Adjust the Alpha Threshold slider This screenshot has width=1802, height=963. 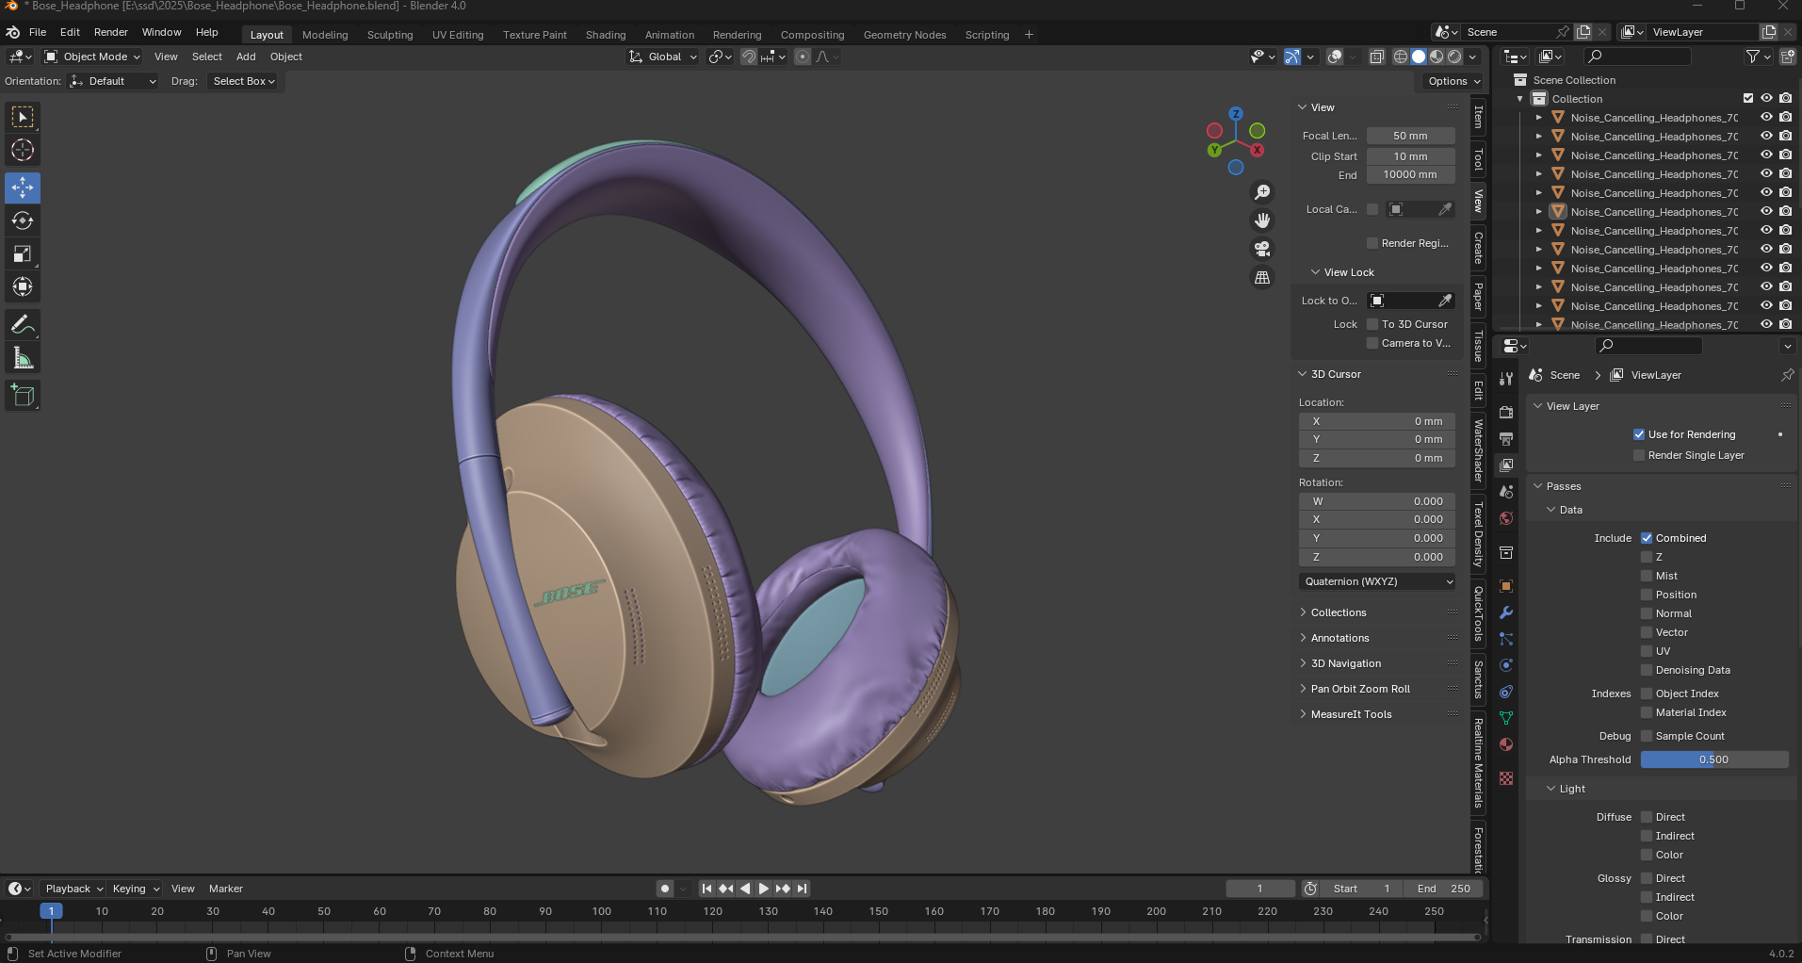[1713, 759]
